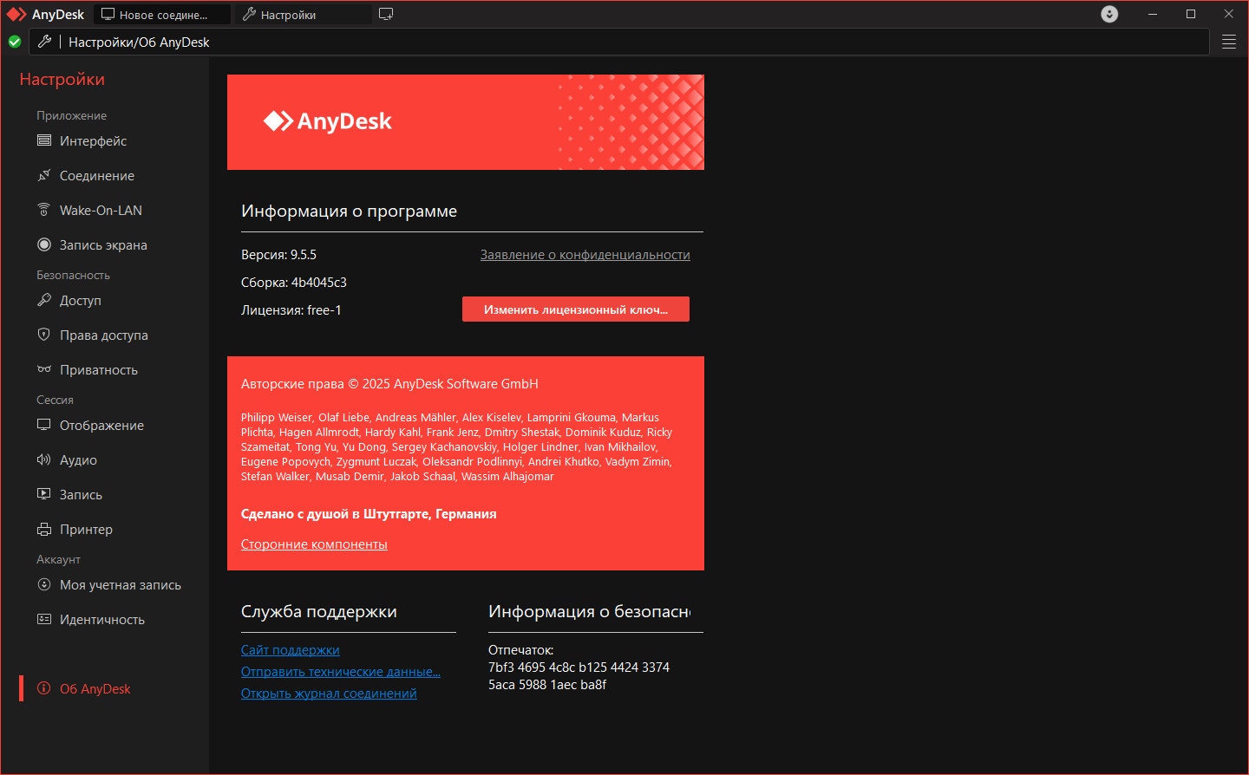
Task: Open Wake-On-LAN settings icon
Action: coord(44,210)
